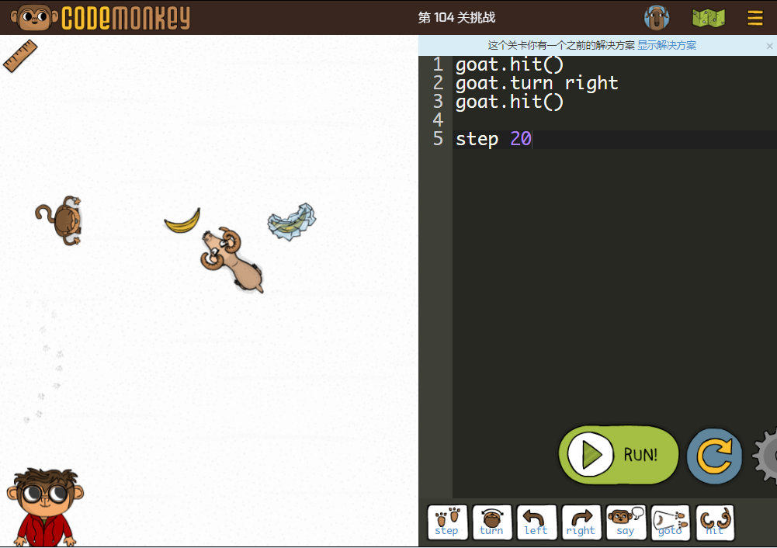The image size is (777, 548).
Task: Insert the step command button
Action: click(447, 522)
